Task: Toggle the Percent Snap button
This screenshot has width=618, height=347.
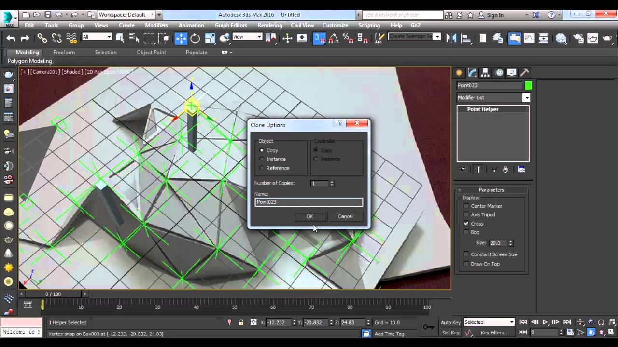Action: 348,38
